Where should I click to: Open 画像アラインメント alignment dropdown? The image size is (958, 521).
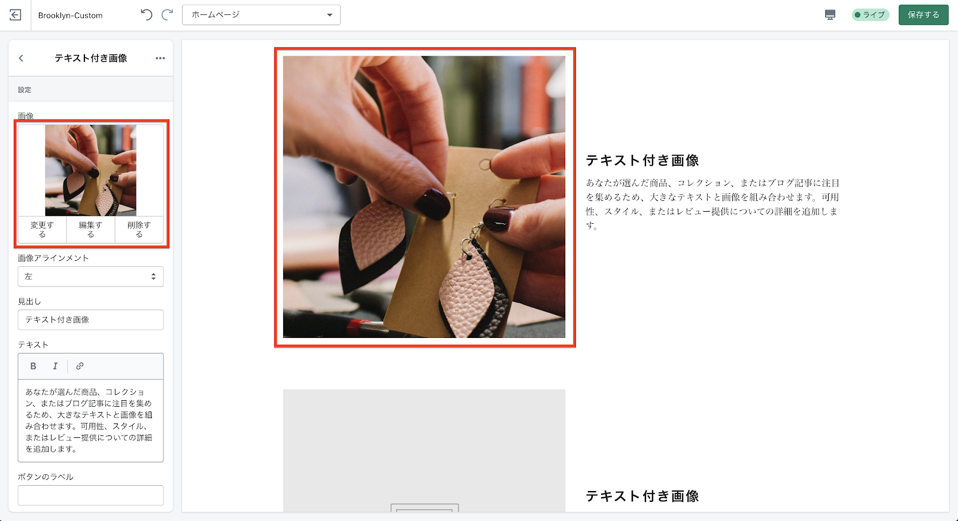[x=90, y=276]
